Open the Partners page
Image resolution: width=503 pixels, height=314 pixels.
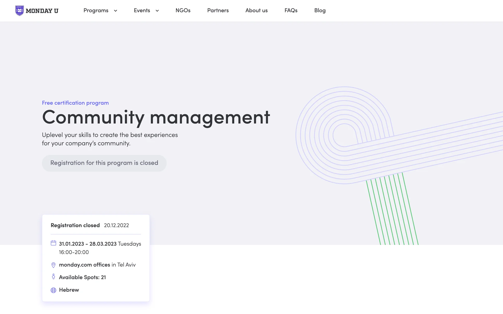[218, 10]
